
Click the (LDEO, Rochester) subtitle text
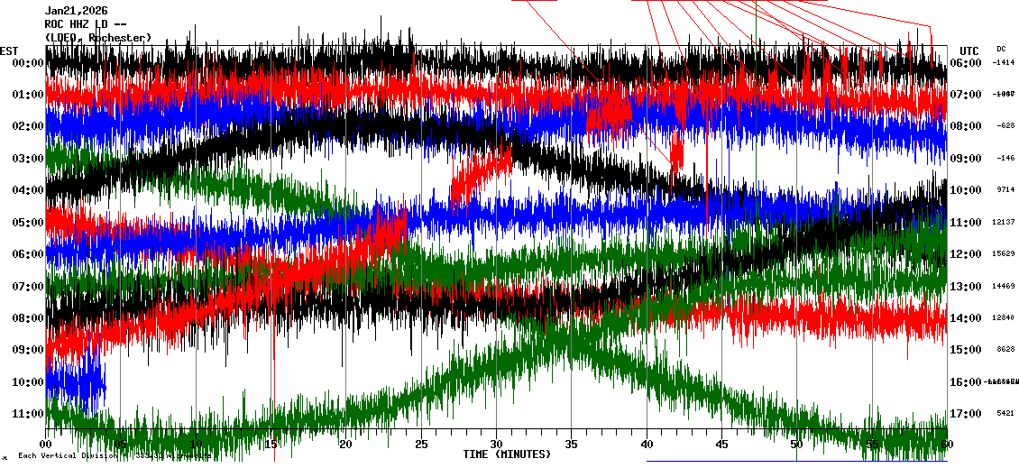(98, 38)
